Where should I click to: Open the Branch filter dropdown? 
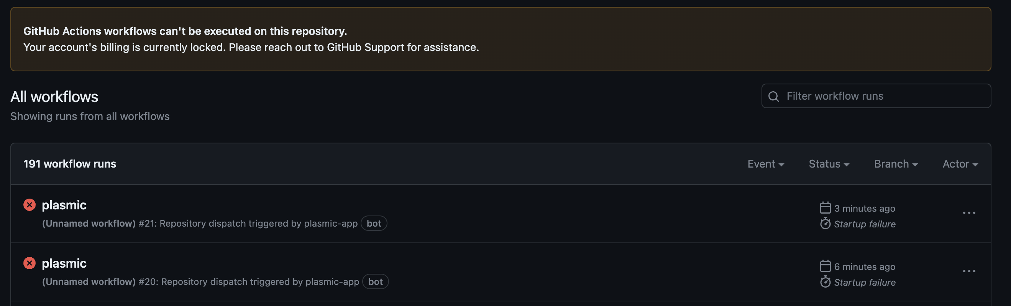click(895, 164)
